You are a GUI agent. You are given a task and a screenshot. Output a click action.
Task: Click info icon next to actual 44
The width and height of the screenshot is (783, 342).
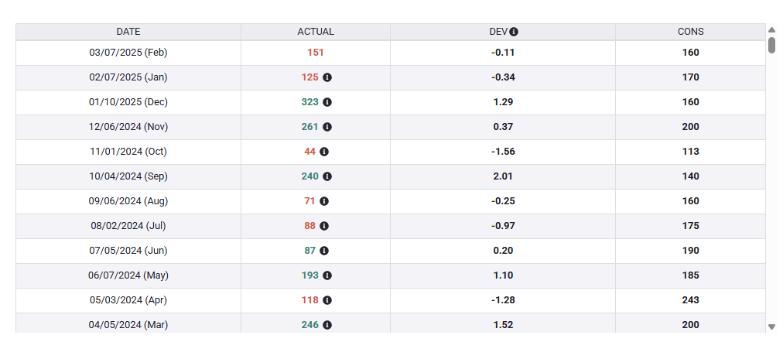coord(324,152)
